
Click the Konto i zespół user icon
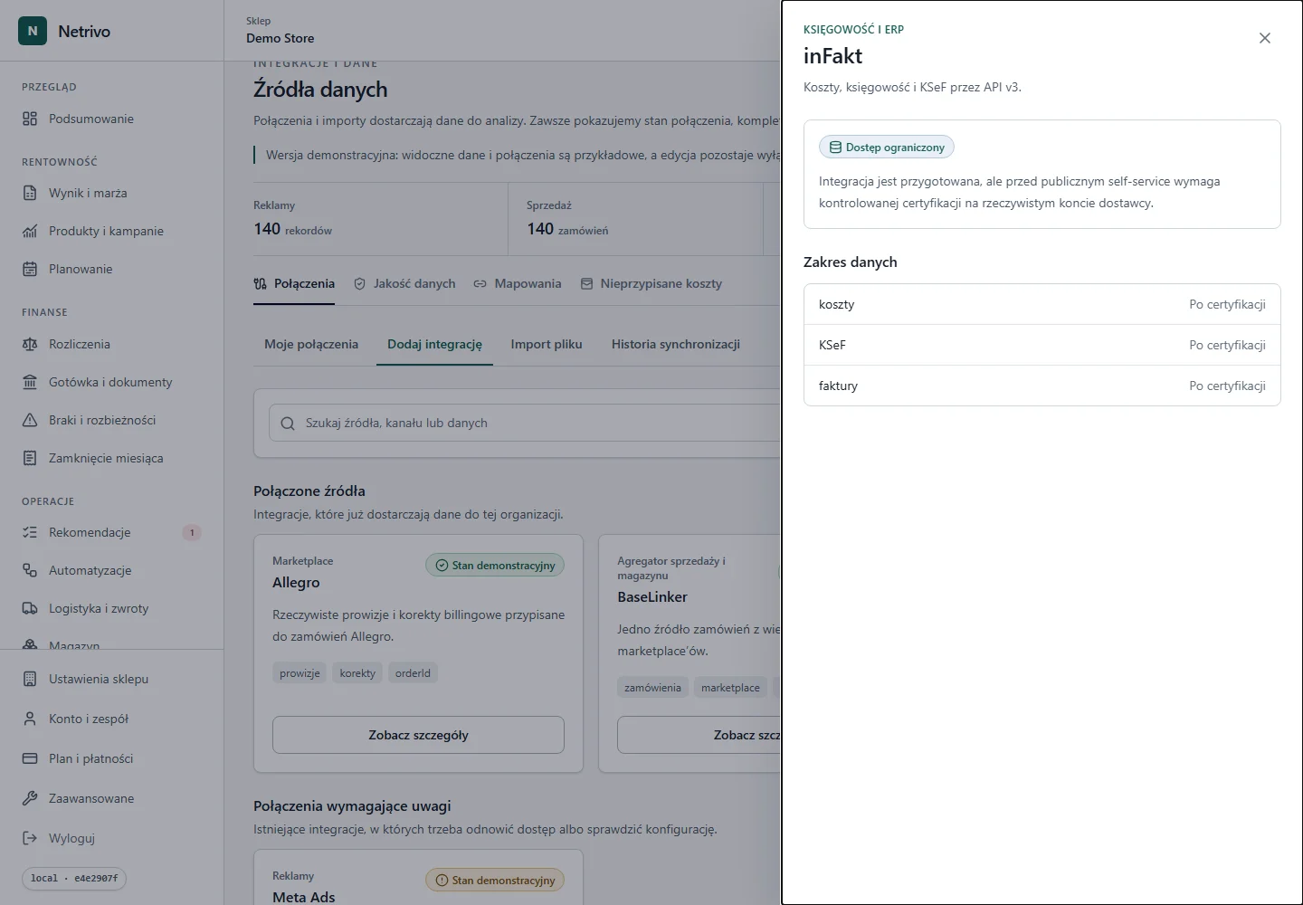(30, 719)
